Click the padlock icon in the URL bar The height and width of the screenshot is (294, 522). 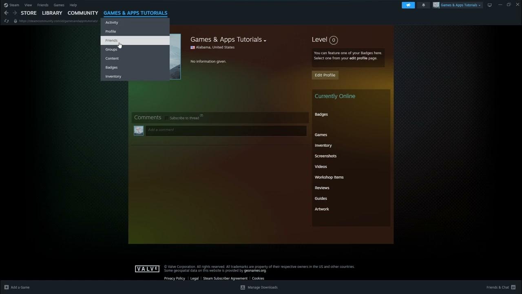(x=15, y=21)
